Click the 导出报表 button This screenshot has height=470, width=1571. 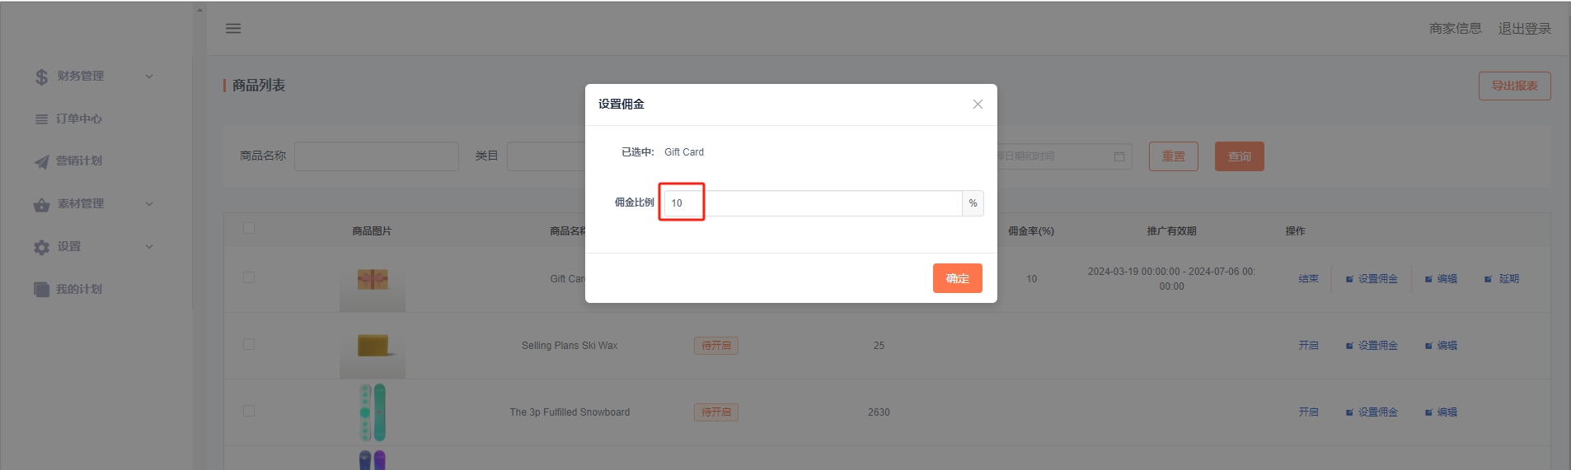pos(1515,86)
